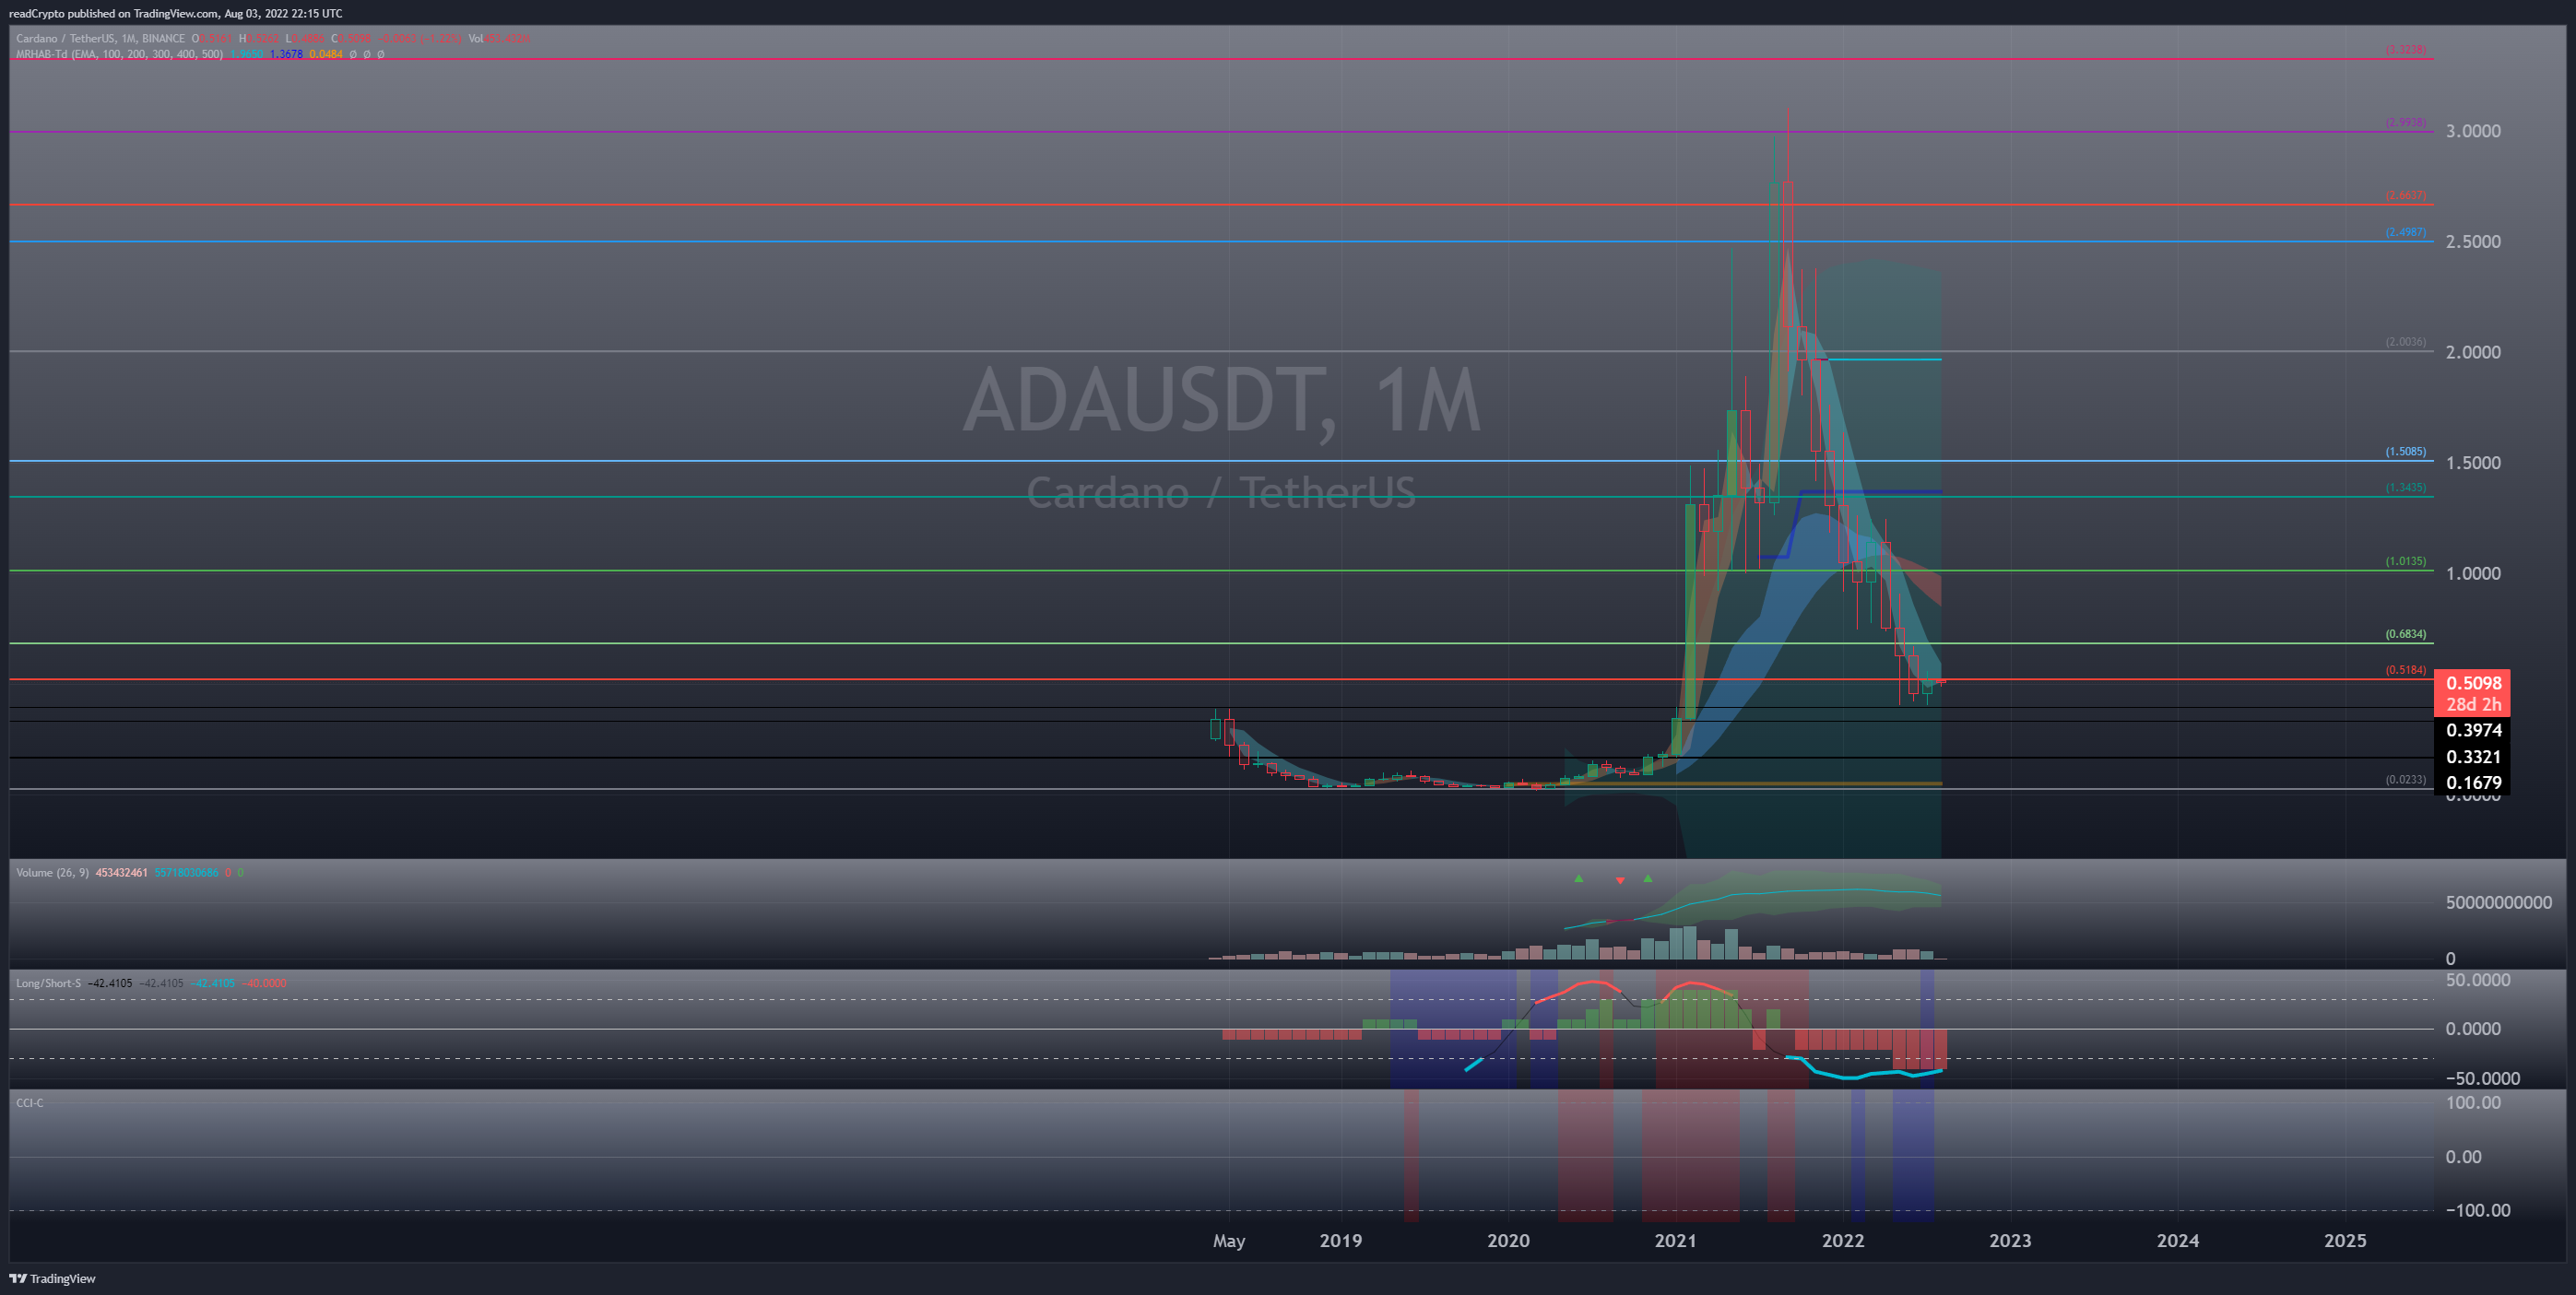Viewport: 2576px width, 1295px height.
Task: Select the (0.0233) gray line label
Action: tap(2405, 780)
